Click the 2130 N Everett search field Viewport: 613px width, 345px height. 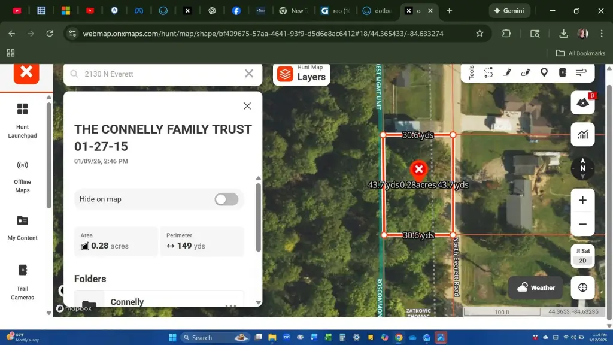(x=159, y=74)
